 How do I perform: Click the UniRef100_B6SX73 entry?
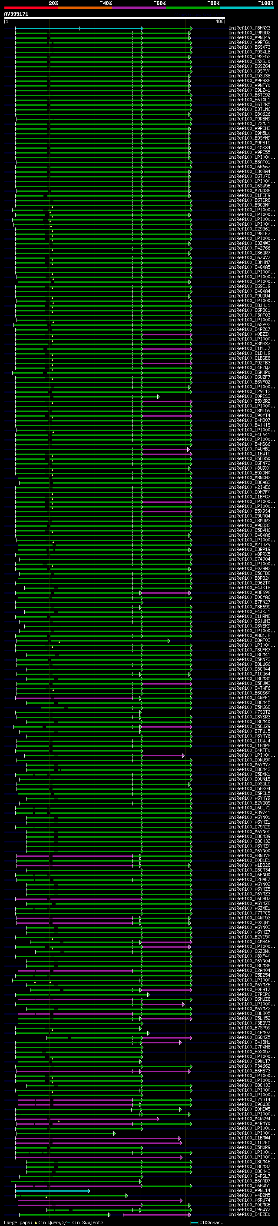click(x=249, y=47)
